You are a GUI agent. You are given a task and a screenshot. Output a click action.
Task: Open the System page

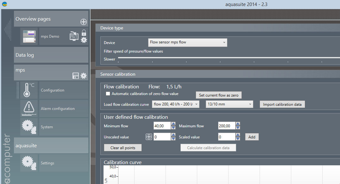[x=64, y=127]
